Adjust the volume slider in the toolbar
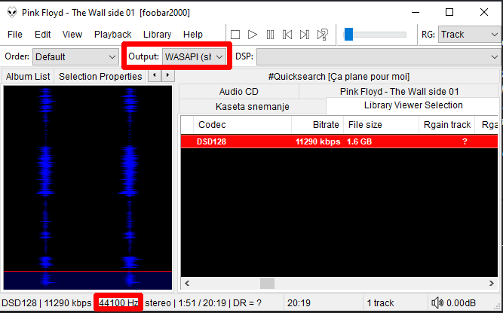 (375, 35)
